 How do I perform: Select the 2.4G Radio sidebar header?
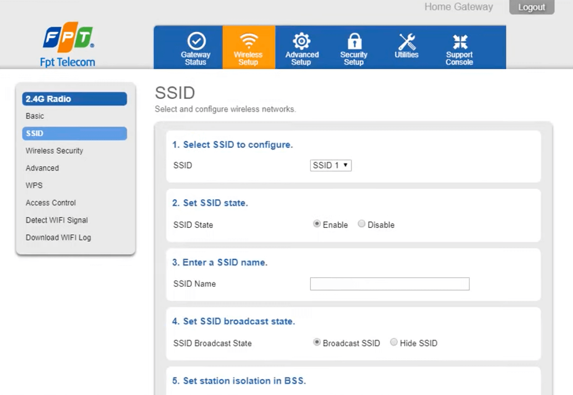74,99
